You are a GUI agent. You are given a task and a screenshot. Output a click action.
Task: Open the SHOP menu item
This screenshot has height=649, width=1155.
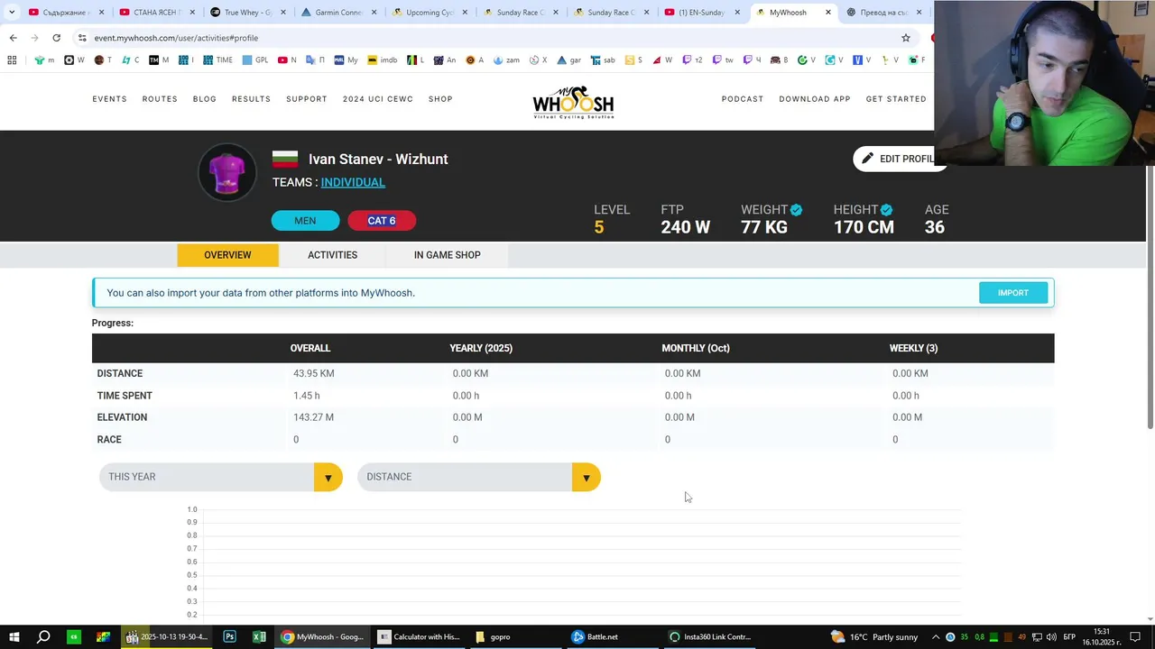(440, 99)
